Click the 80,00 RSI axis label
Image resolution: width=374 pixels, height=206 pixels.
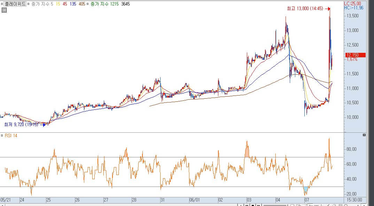(x=351, y=149)
